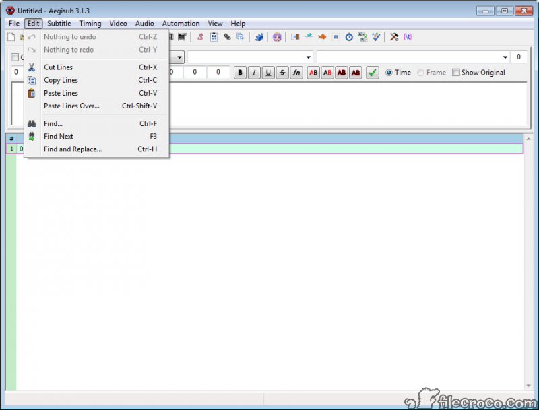Viewport: 539px width, 410px height.
Task: Focus the field right of the effect box
Action: tap(519, 57)
